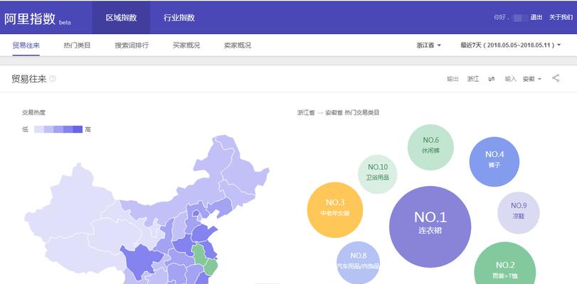Click the green Zhejiang province on map
The image size is (577, 284).
pyautogui.click(x=211, y=267)
